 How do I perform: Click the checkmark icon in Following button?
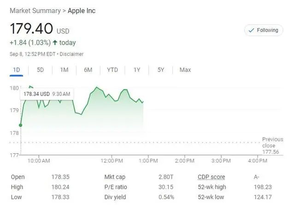[x=251, y=30]
